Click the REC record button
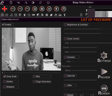The image size is (112, 96). click(13, 9)
